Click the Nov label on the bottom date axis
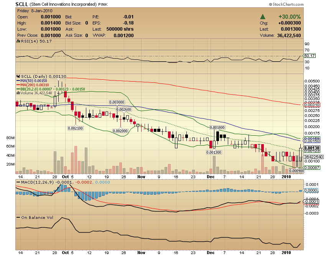The image size is (326, 256). (141, 253)
